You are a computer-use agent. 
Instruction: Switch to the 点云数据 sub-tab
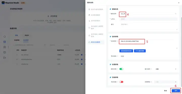[26, 40]
